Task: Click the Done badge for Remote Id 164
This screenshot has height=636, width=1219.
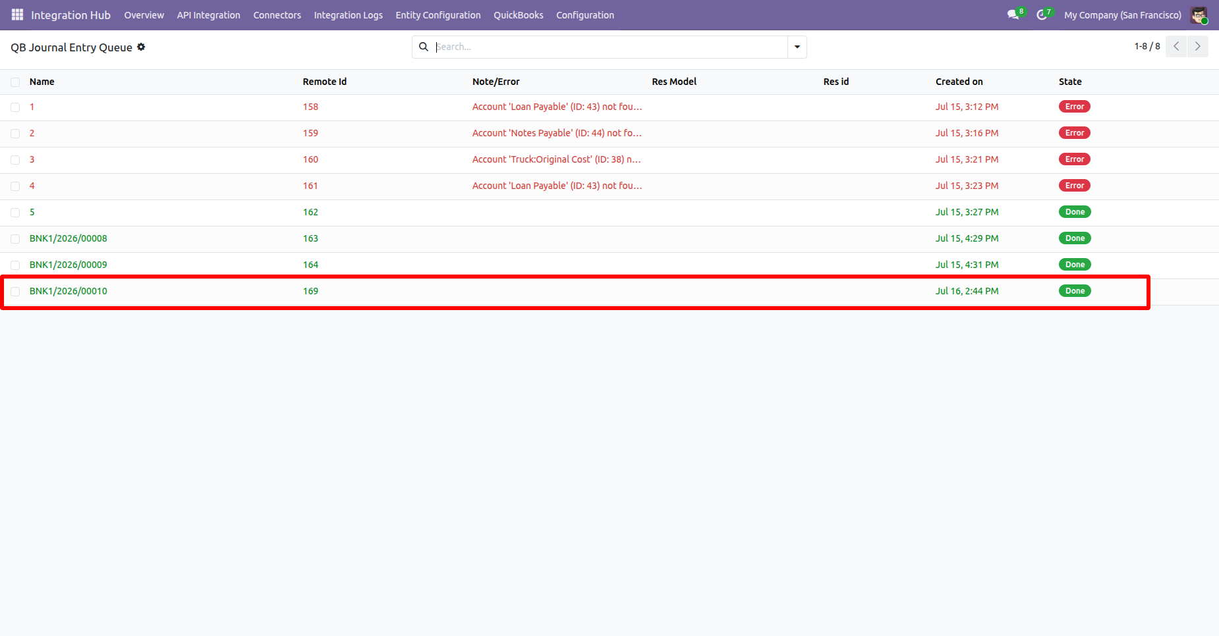Action: pyautogui.click(x=1075, y=265)
